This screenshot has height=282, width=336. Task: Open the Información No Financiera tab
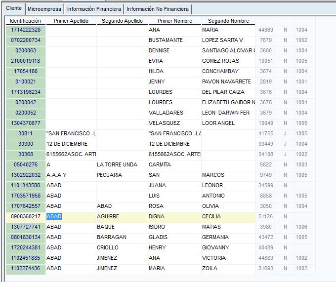[x=158, y=9]
